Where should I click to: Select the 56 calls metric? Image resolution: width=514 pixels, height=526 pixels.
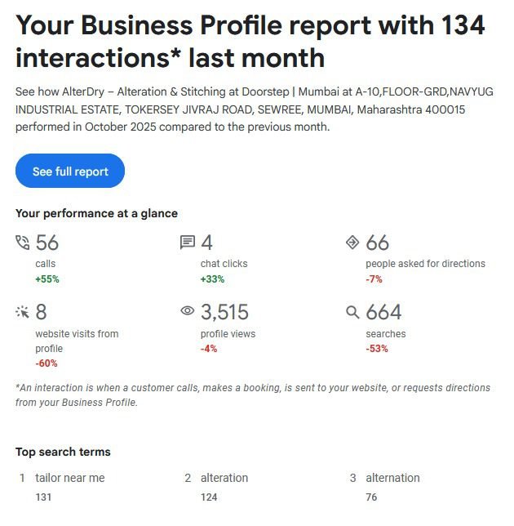click(x=47, y=243)
